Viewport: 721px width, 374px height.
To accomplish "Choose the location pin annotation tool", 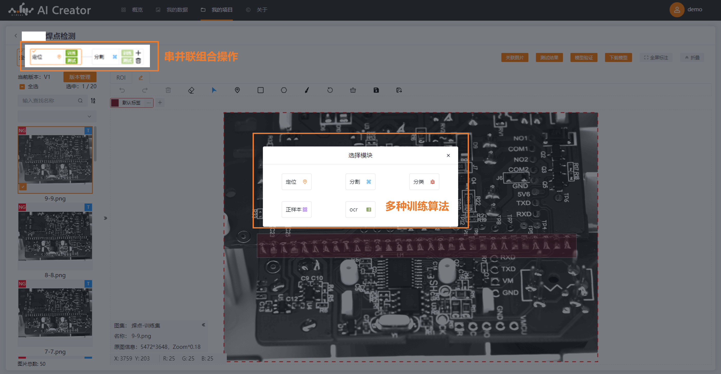I will [237, 90].
